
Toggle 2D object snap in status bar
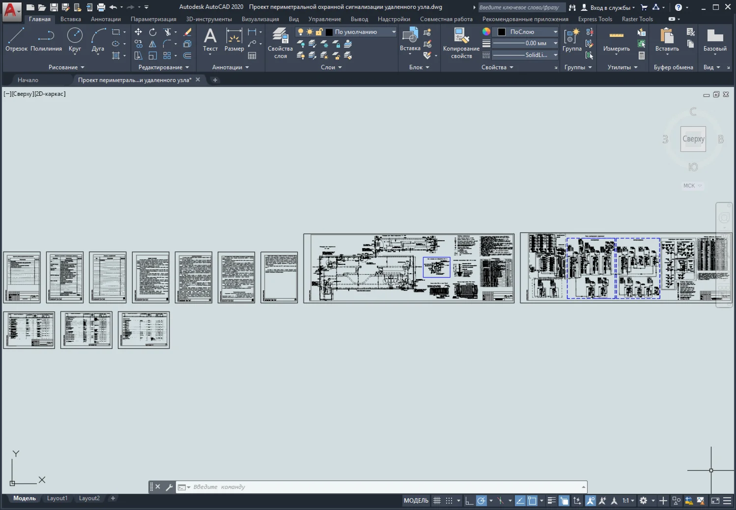(532, 501)
